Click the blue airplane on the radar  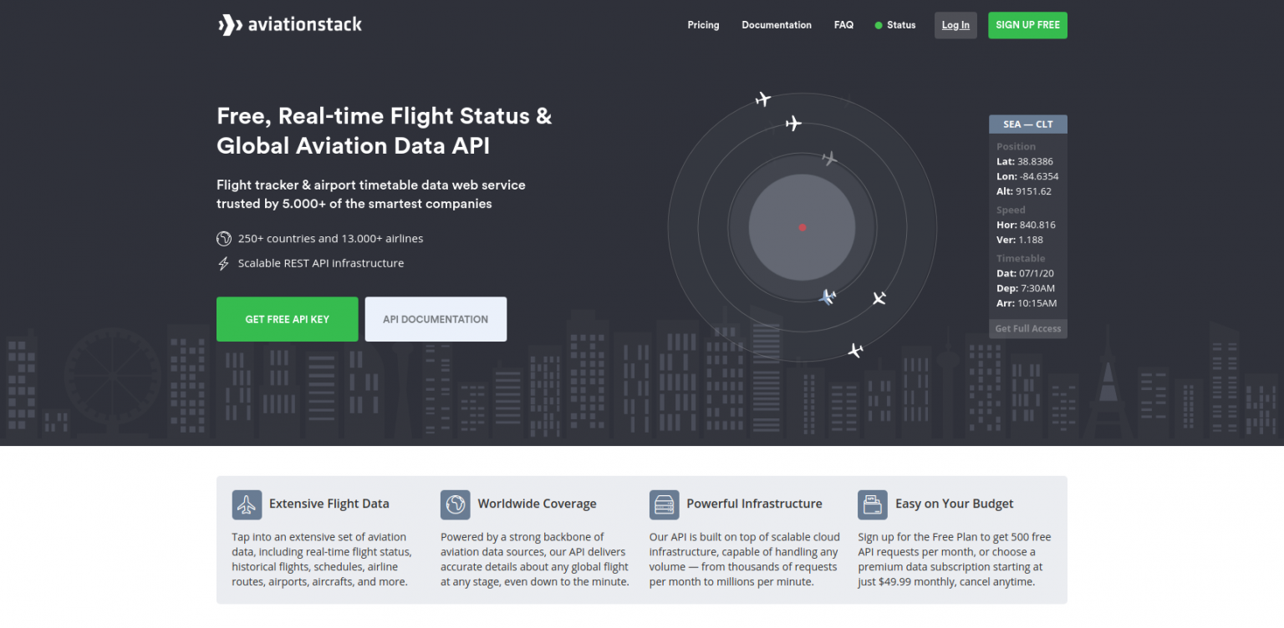tap(828, 297)
